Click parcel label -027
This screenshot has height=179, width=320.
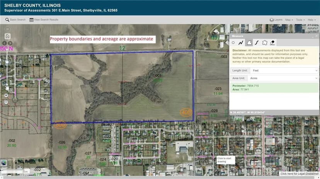pyautogui.click(x=88, y=153)
